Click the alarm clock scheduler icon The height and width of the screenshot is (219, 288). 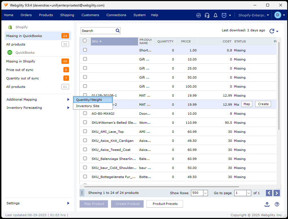coord(224,15)
